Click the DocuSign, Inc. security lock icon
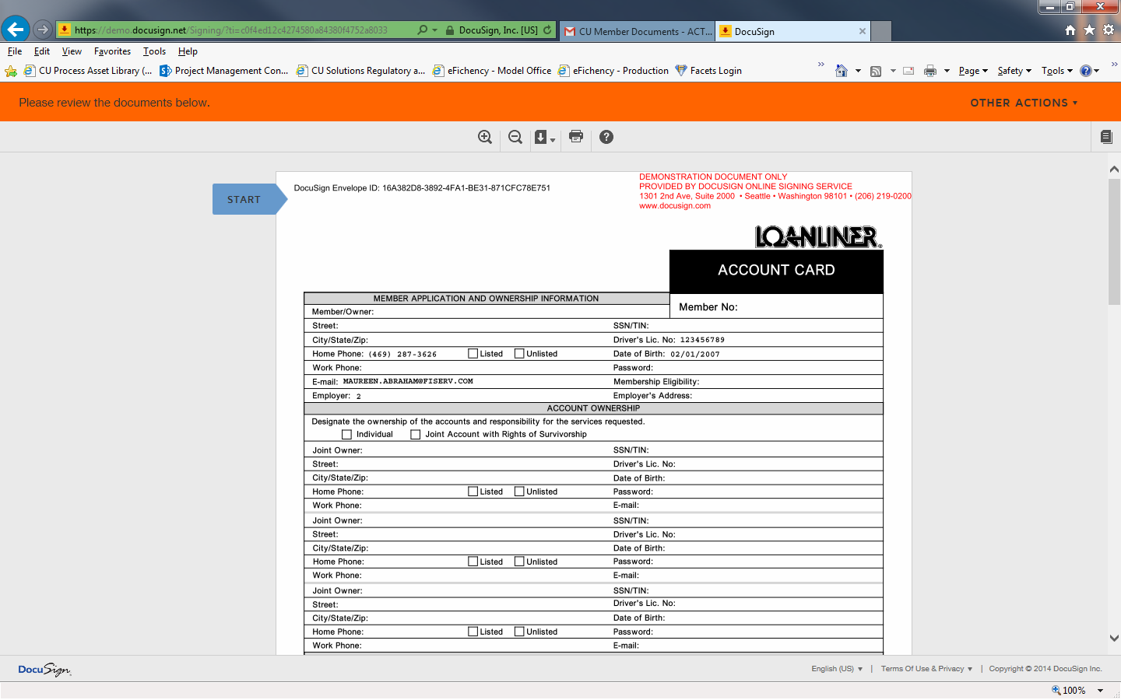 coord(450,30)
